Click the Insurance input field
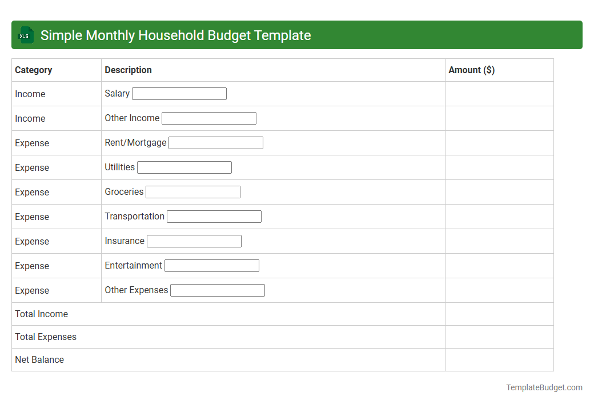Image resolution: width=594 pixels, height=404 pixels. 194,241
